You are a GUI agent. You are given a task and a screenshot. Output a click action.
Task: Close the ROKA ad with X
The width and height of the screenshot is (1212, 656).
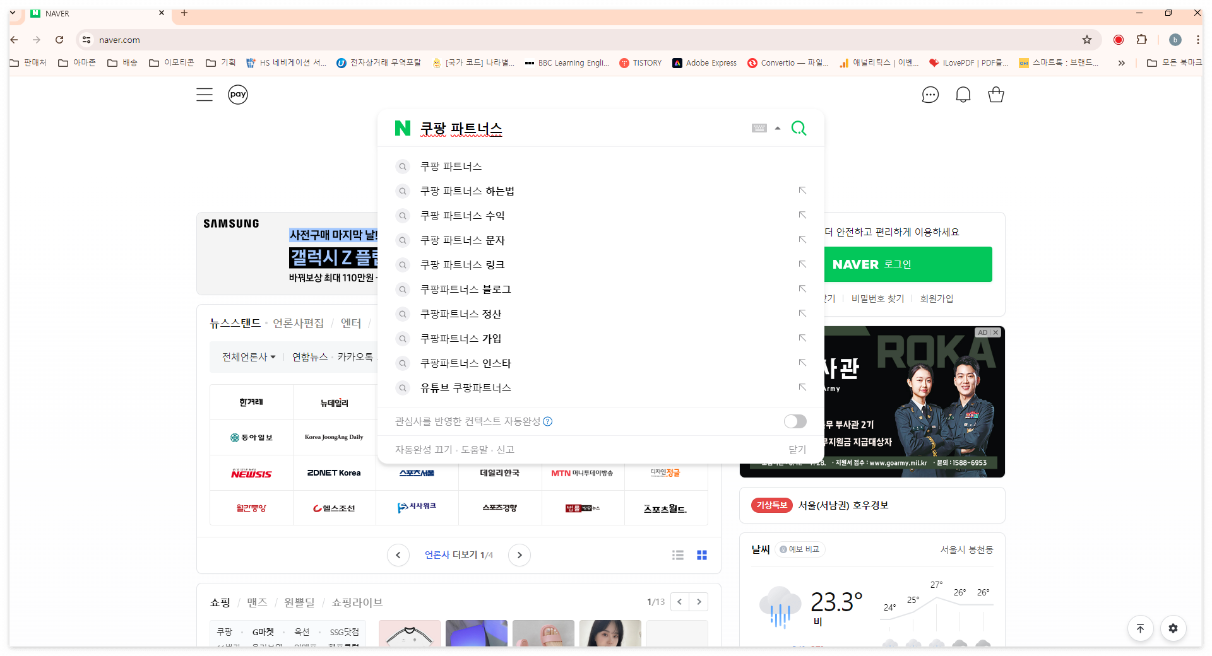(x=995, y=332)
